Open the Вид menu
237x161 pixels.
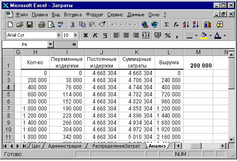click(56, 15)
